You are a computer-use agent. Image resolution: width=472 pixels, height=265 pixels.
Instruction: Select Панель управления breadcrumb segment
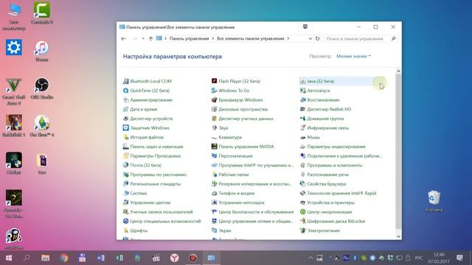189,38
